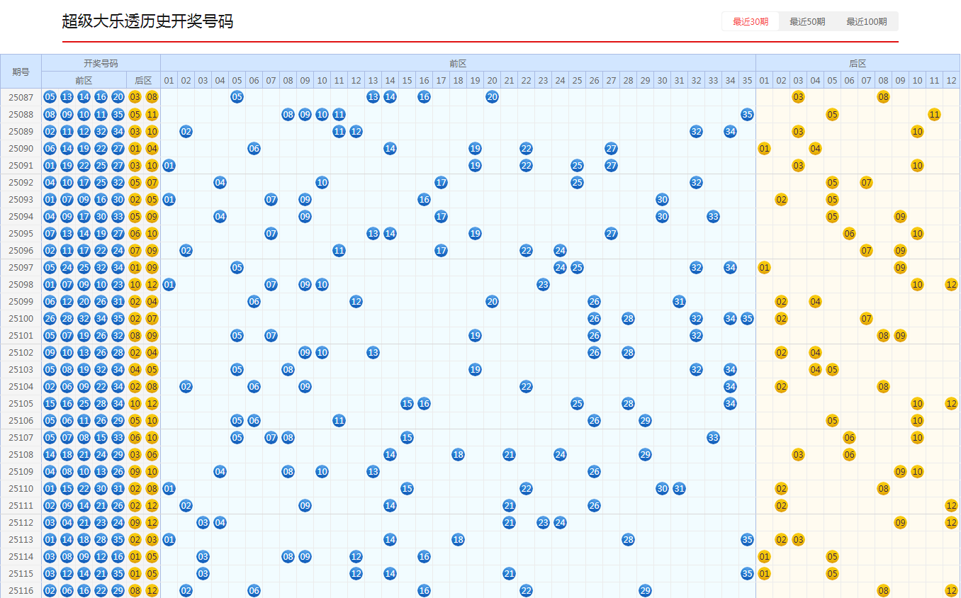Click front-zone column header 35

747,80
